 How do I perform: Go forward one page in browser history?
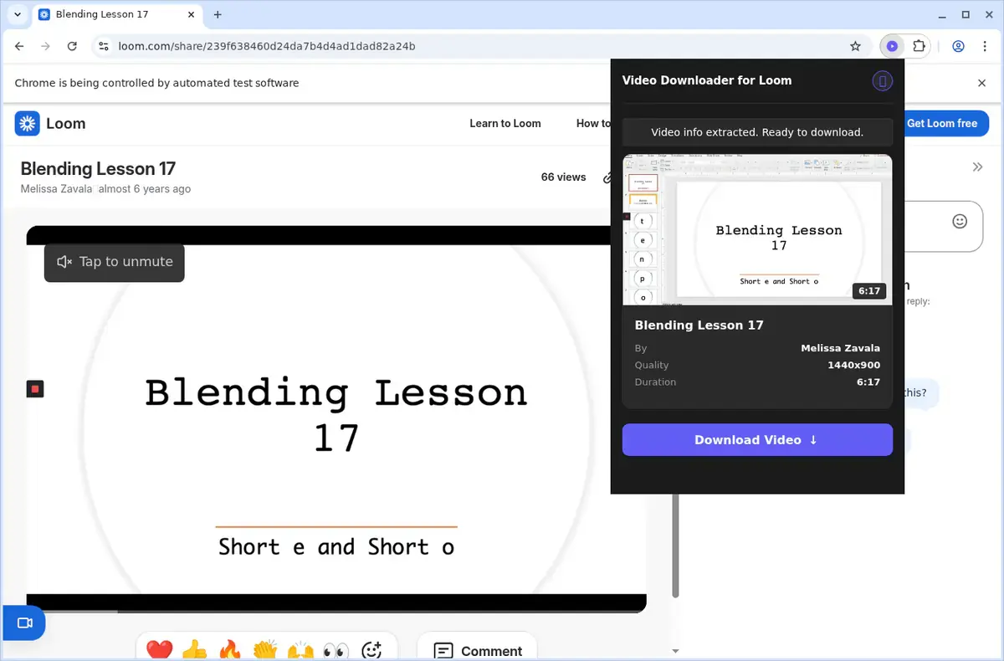click(46, 47)
